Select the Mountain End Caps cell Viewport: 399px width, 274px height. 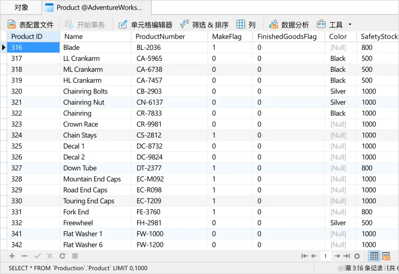(95, 179)
